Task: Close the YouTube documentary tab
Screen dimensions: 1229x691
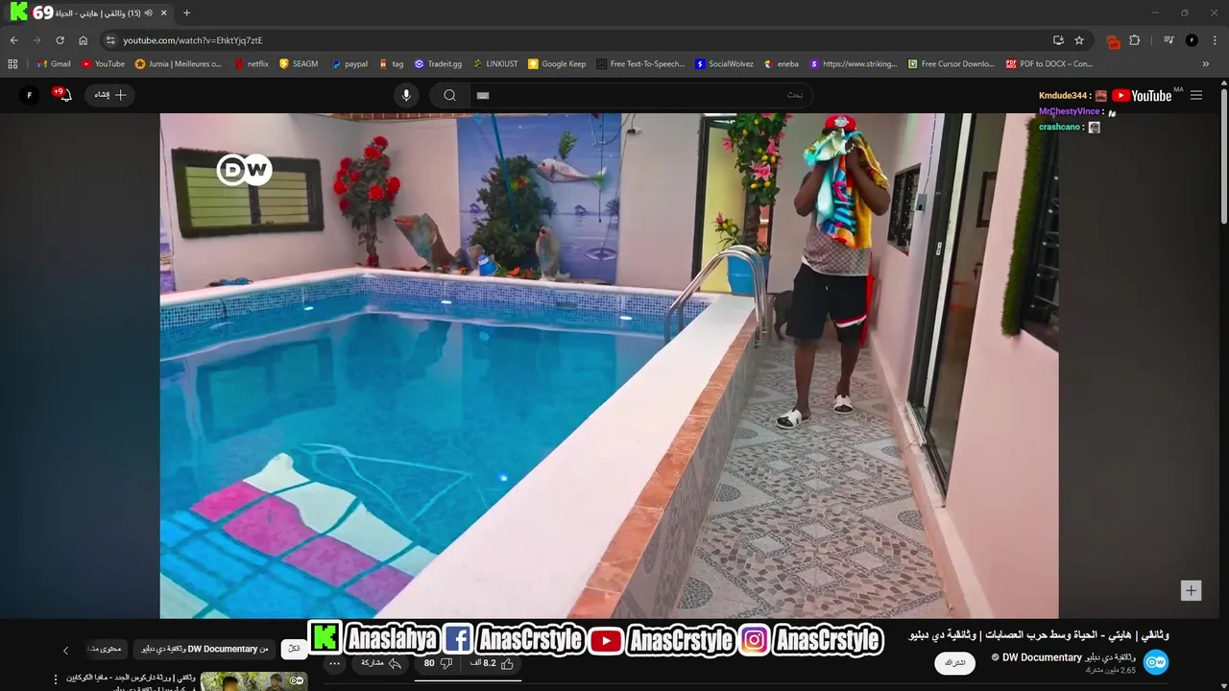Action: (x=163, y=13)
